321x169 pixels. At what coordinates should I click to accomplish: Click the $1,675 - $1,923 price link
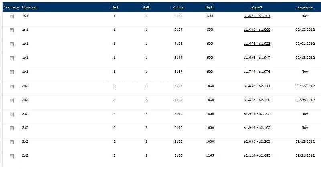pos(257,44)
